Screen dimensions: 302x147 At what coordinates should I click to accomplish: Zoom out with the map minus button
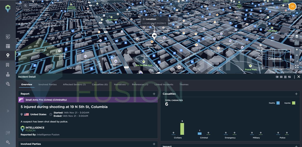pos(297,55)
